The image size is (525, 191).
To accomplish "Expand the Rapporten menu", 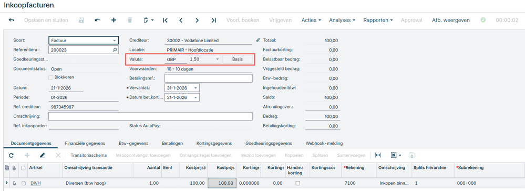I will click(x=378, y=20).
